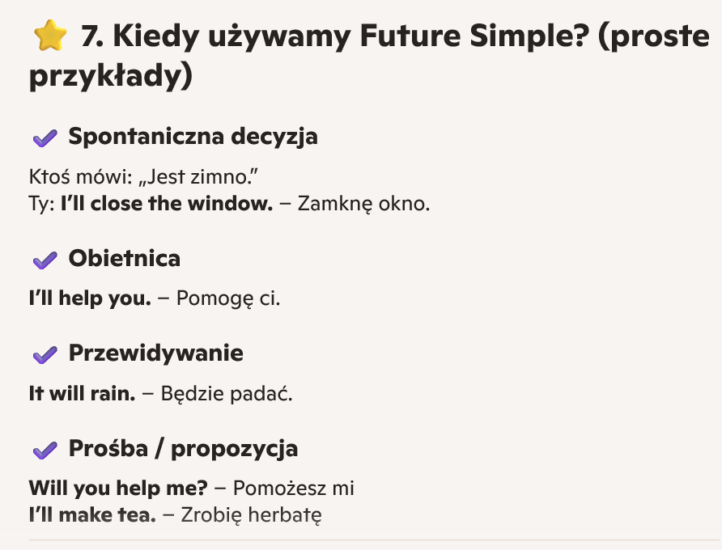Click the checkmark next to Obietnica
The image size is (722, 550).
coord(44,260)
